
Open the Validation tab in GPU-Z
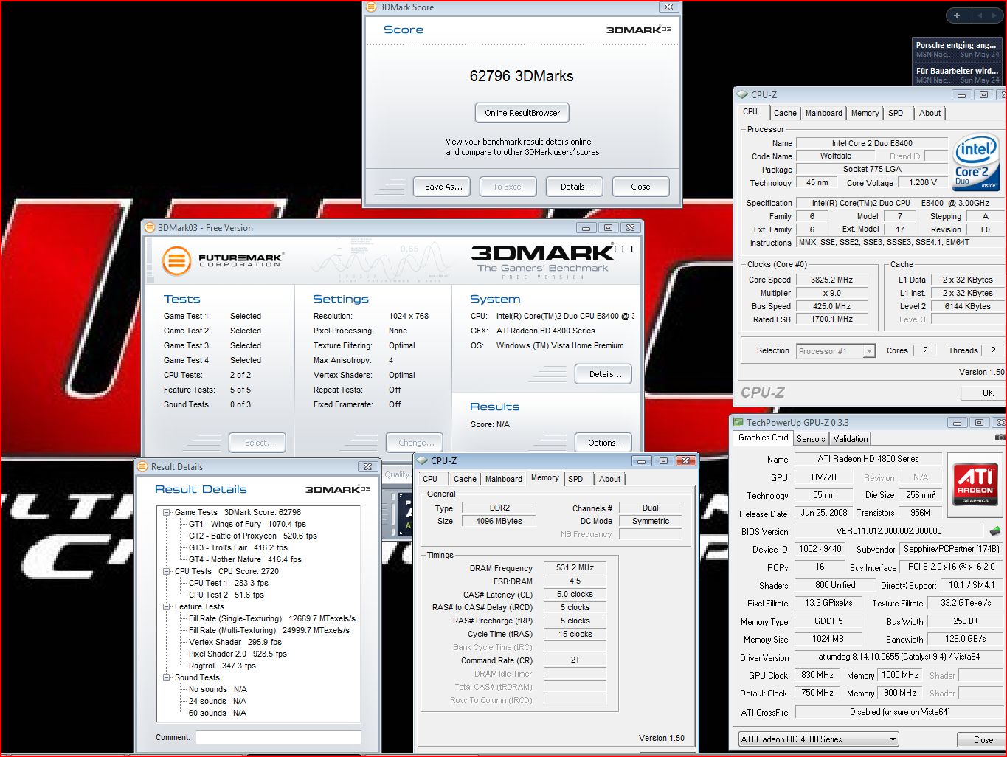click(851, 439)
